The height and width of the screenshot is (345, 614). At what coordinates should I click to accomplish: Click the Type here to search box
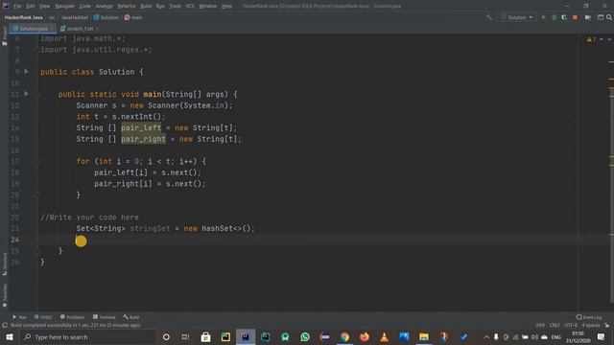click(x=88, y=336)
